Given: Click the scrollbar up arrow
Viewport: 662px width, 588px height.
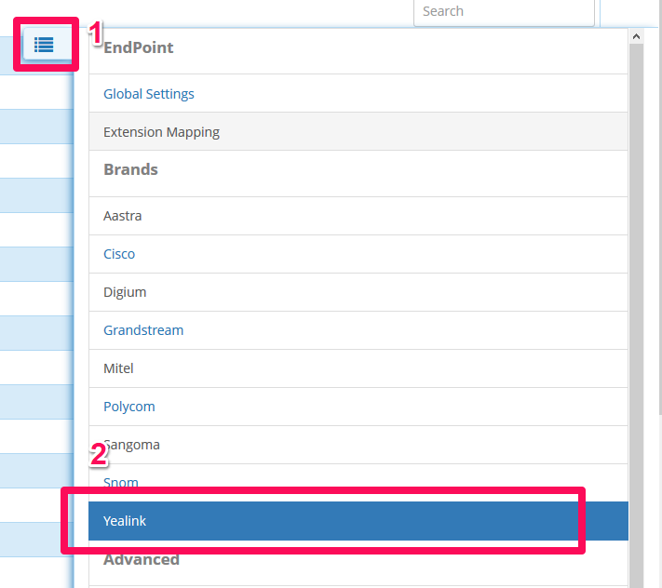Looking at the screenshot, I should [x=636, y=36].
